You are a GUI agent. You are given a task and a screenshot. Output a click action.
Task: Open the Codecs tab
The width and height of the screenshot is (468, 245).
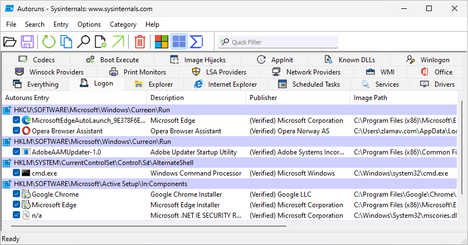(x=36, y=60)
